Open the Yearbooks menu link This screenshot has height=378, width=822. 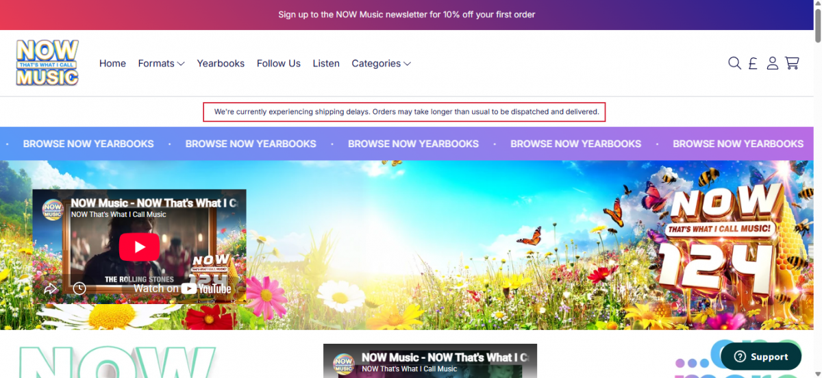[221, 63]
